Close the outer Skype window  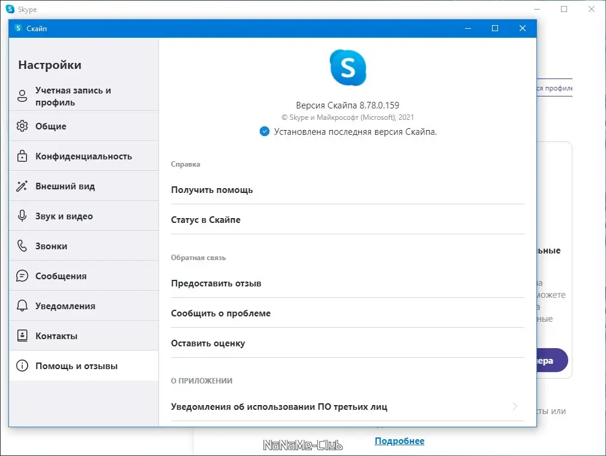[x=592, y=9]
